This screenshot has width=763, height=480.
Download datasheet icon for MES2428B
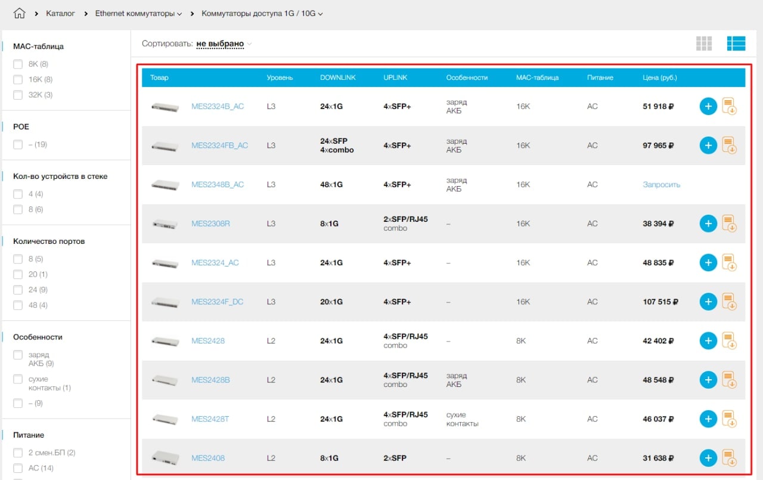[x=730, y=380]
